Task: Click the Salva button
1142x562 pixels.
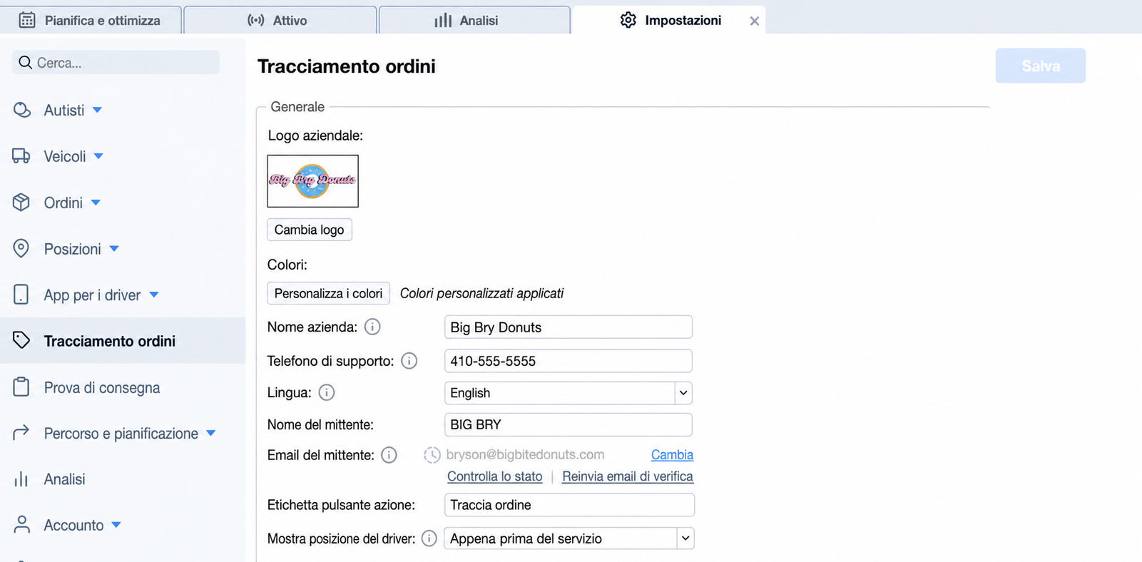Action: (1041, 66)
